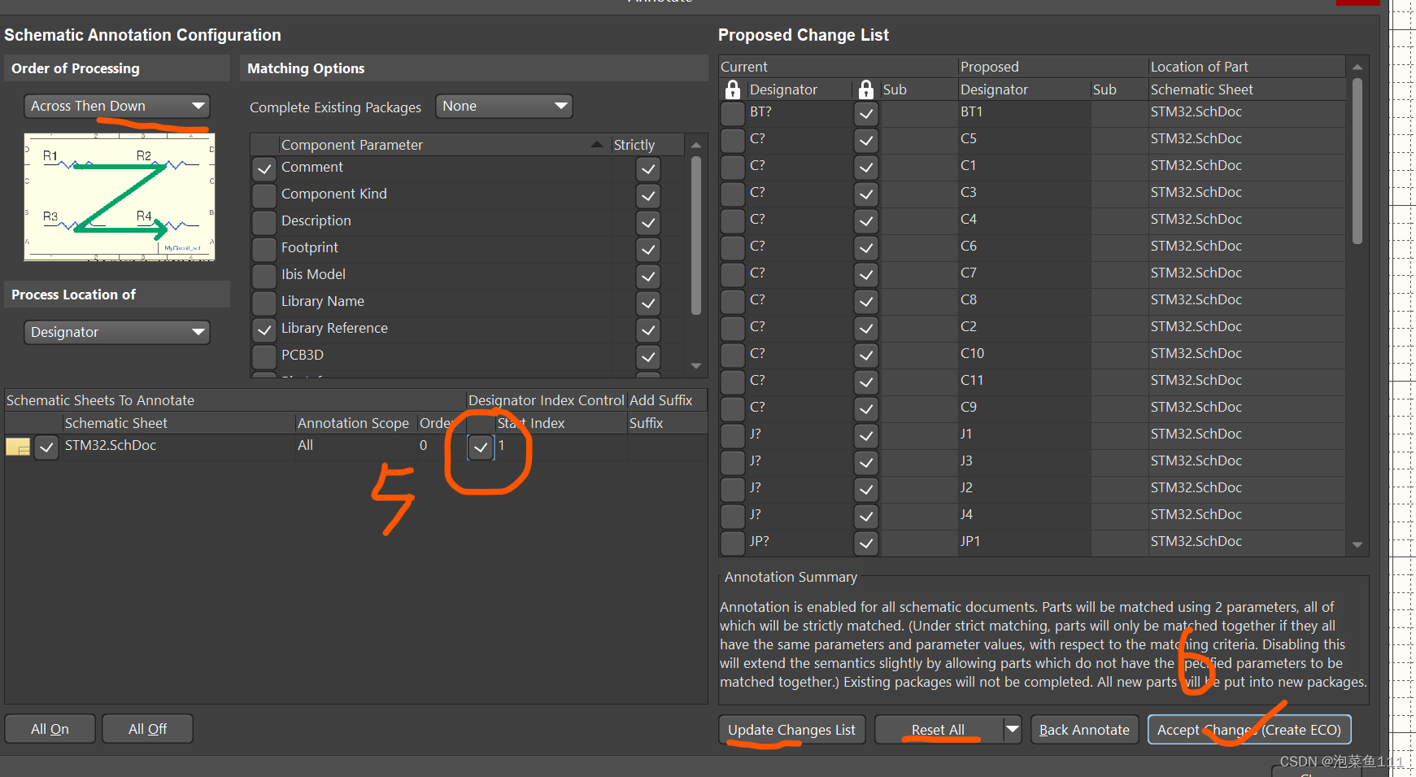Lock the BT? designator checkbox
1416x777 pixels.
tap(733, 114)
